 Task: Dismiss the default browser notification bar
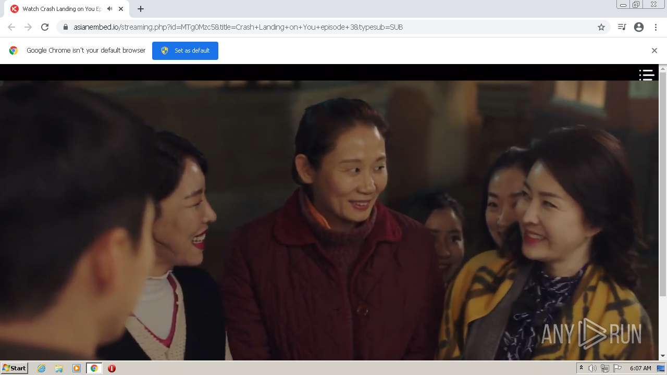point(654,51)
